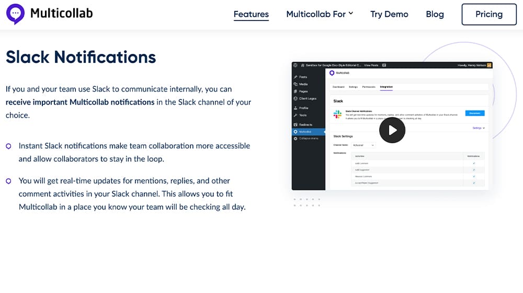Click the WordPress logo in the video preview
Viewport: 523px width, 293px height.
pos(295,65)
